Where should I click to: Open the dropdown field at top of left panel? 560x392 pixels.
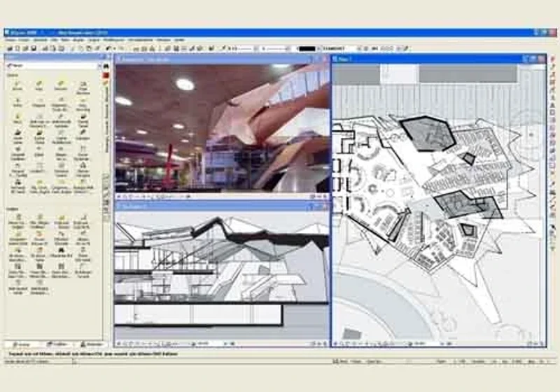tap(54, 66)
